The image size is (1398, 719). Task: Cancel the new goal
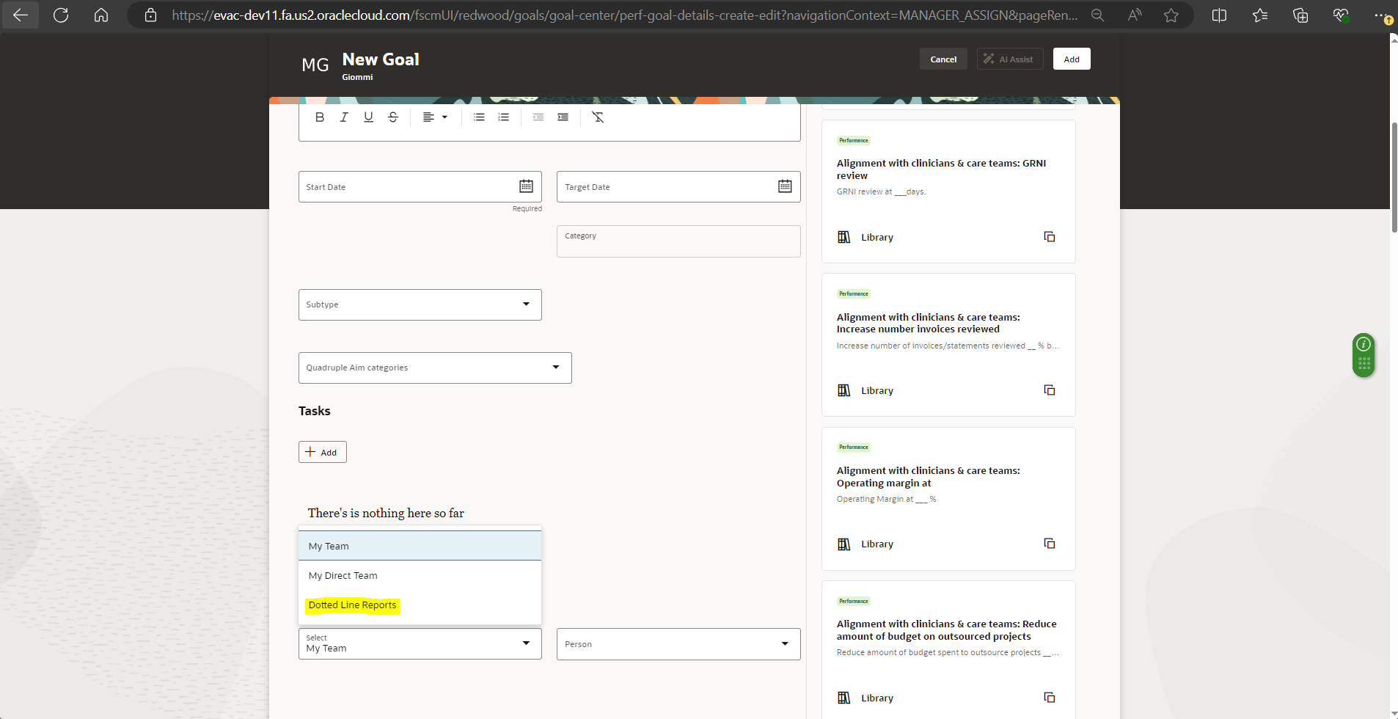coord(943,59)
